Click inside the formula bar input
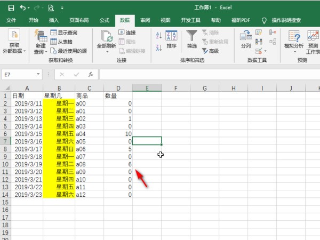 [210, 75]
